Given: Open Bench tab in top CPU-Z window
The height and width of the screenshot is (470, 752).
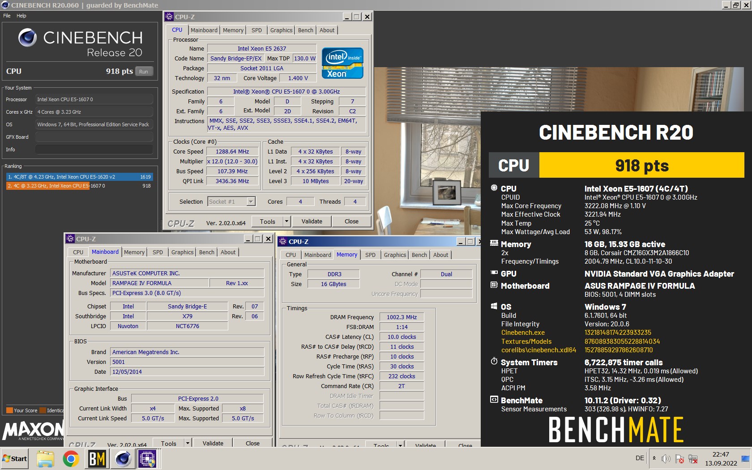Looking at the screenshot, I should coord(306,30).
